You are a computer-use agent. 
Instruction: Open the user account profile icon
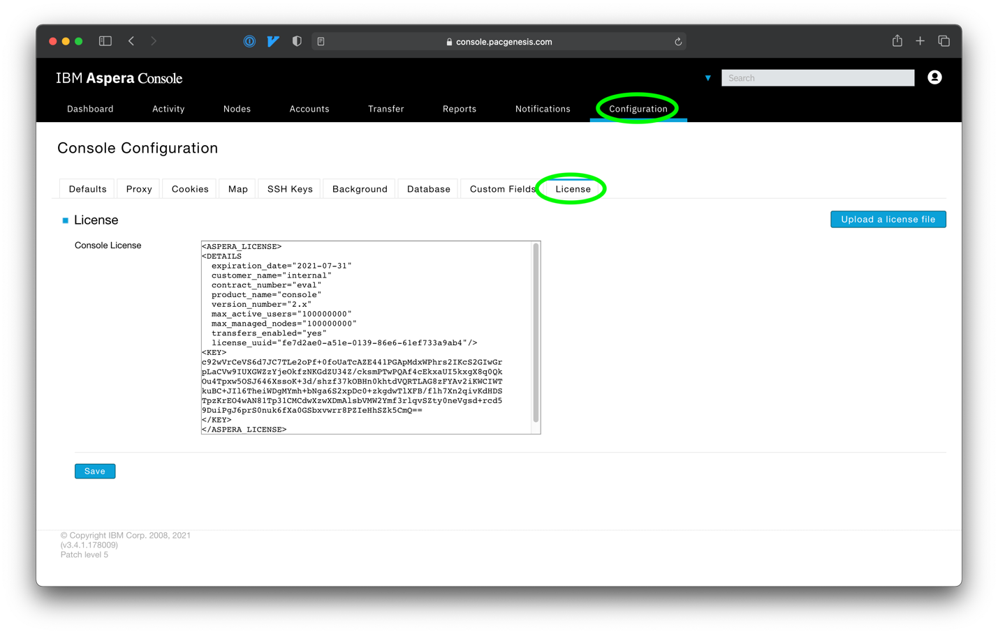pos(934,77)
